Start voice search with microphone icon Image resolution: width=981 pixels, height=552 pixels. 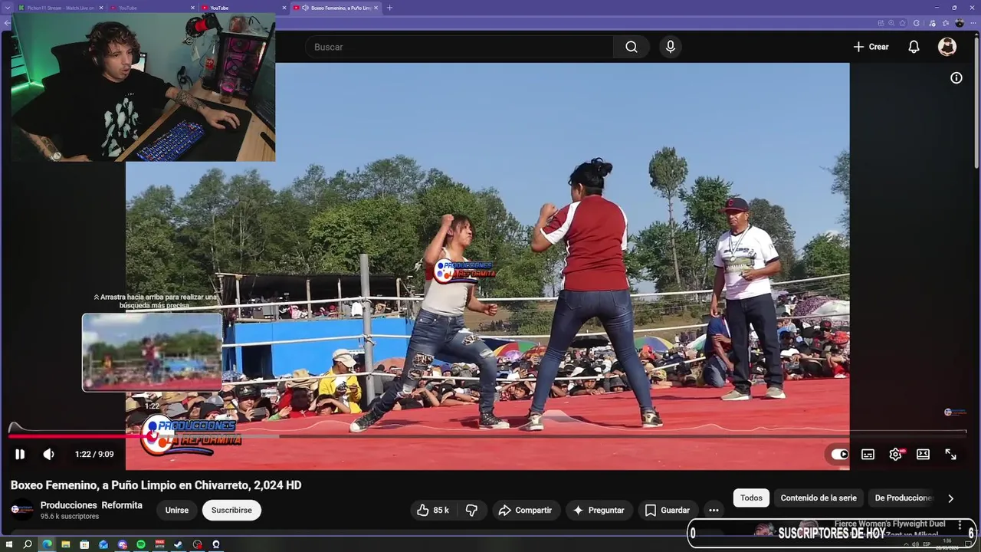[671, 47]
